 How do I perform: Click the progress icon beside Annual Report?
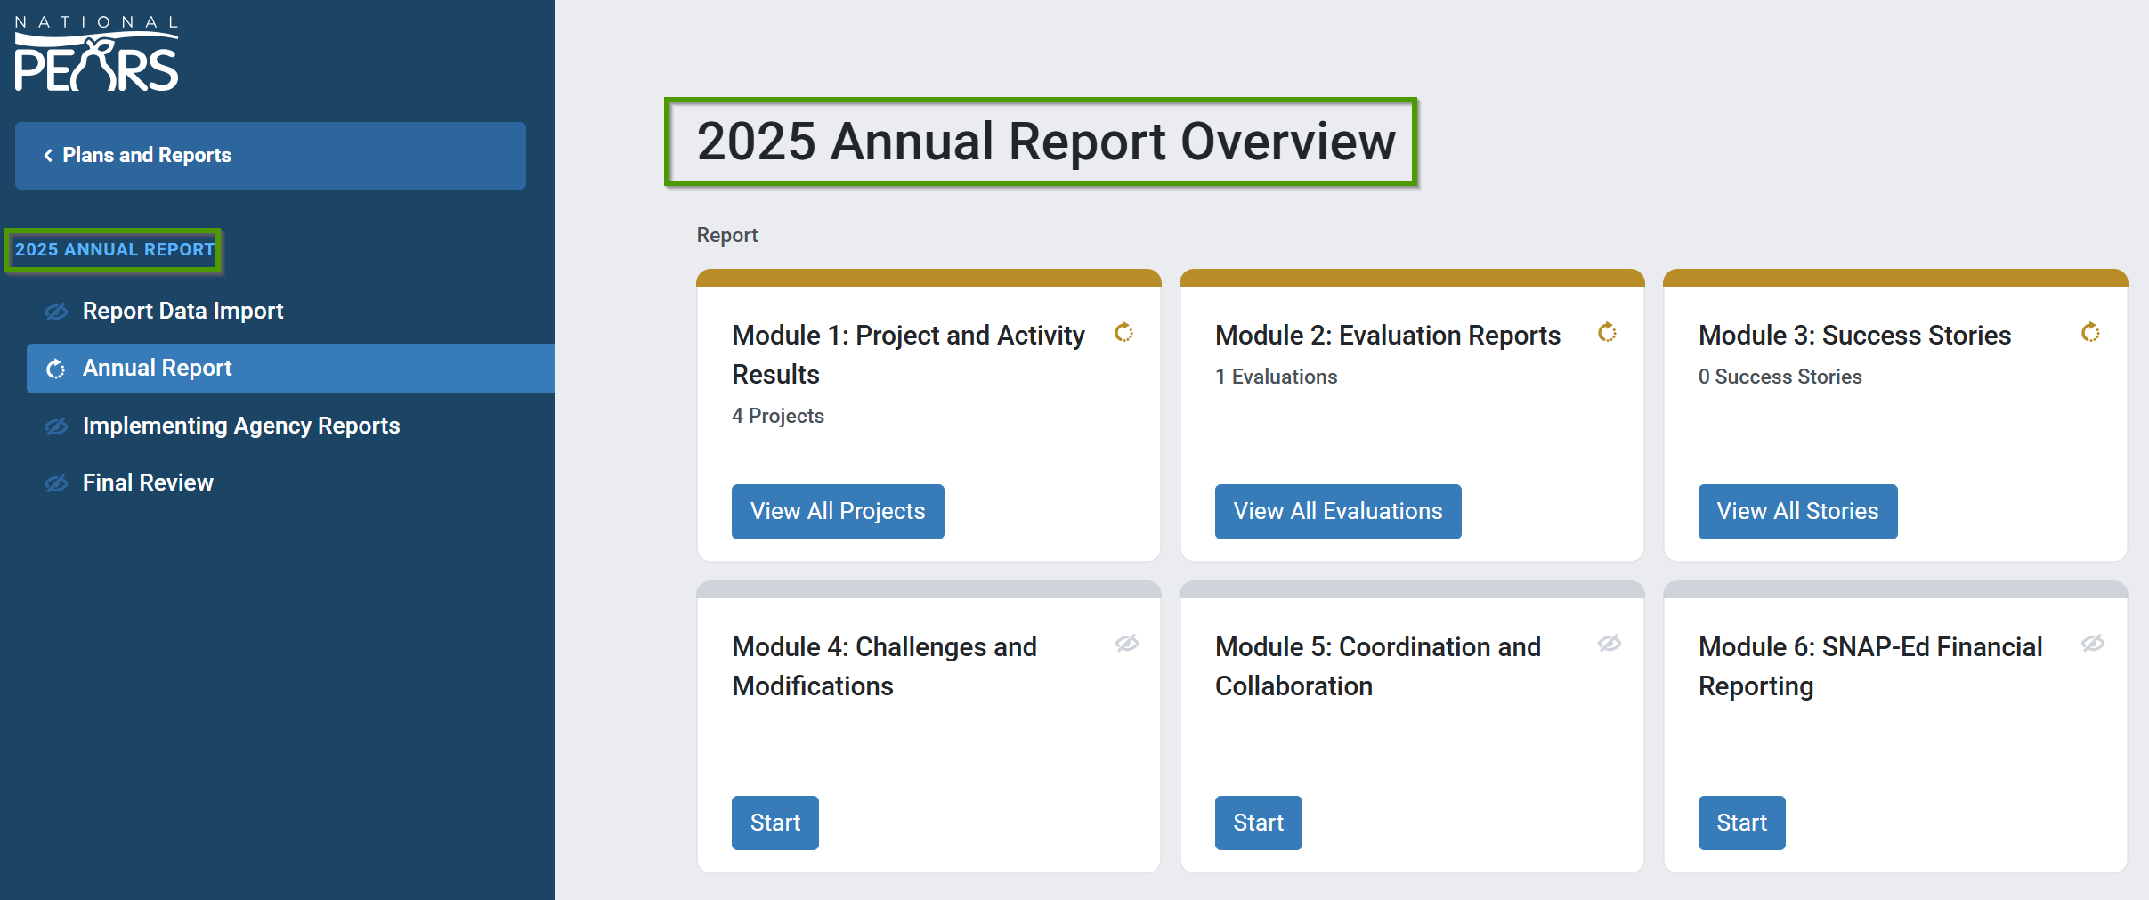click(56, 369)
